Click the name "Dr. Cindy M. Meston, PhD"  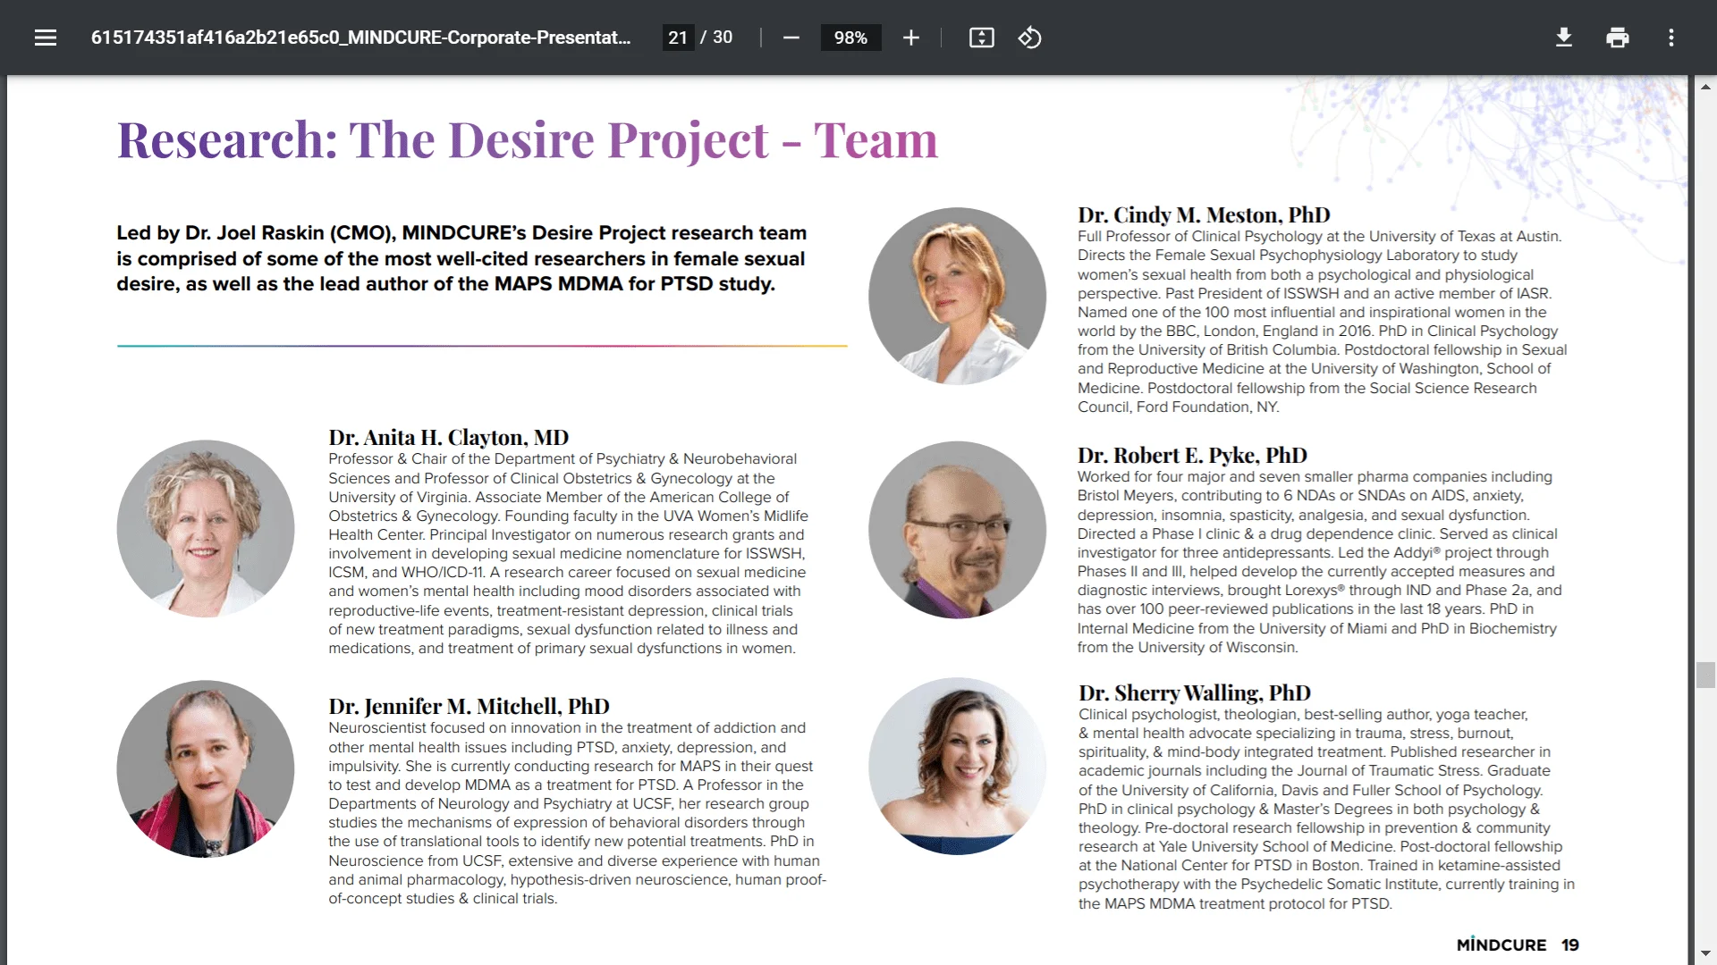pos(1204,215)
